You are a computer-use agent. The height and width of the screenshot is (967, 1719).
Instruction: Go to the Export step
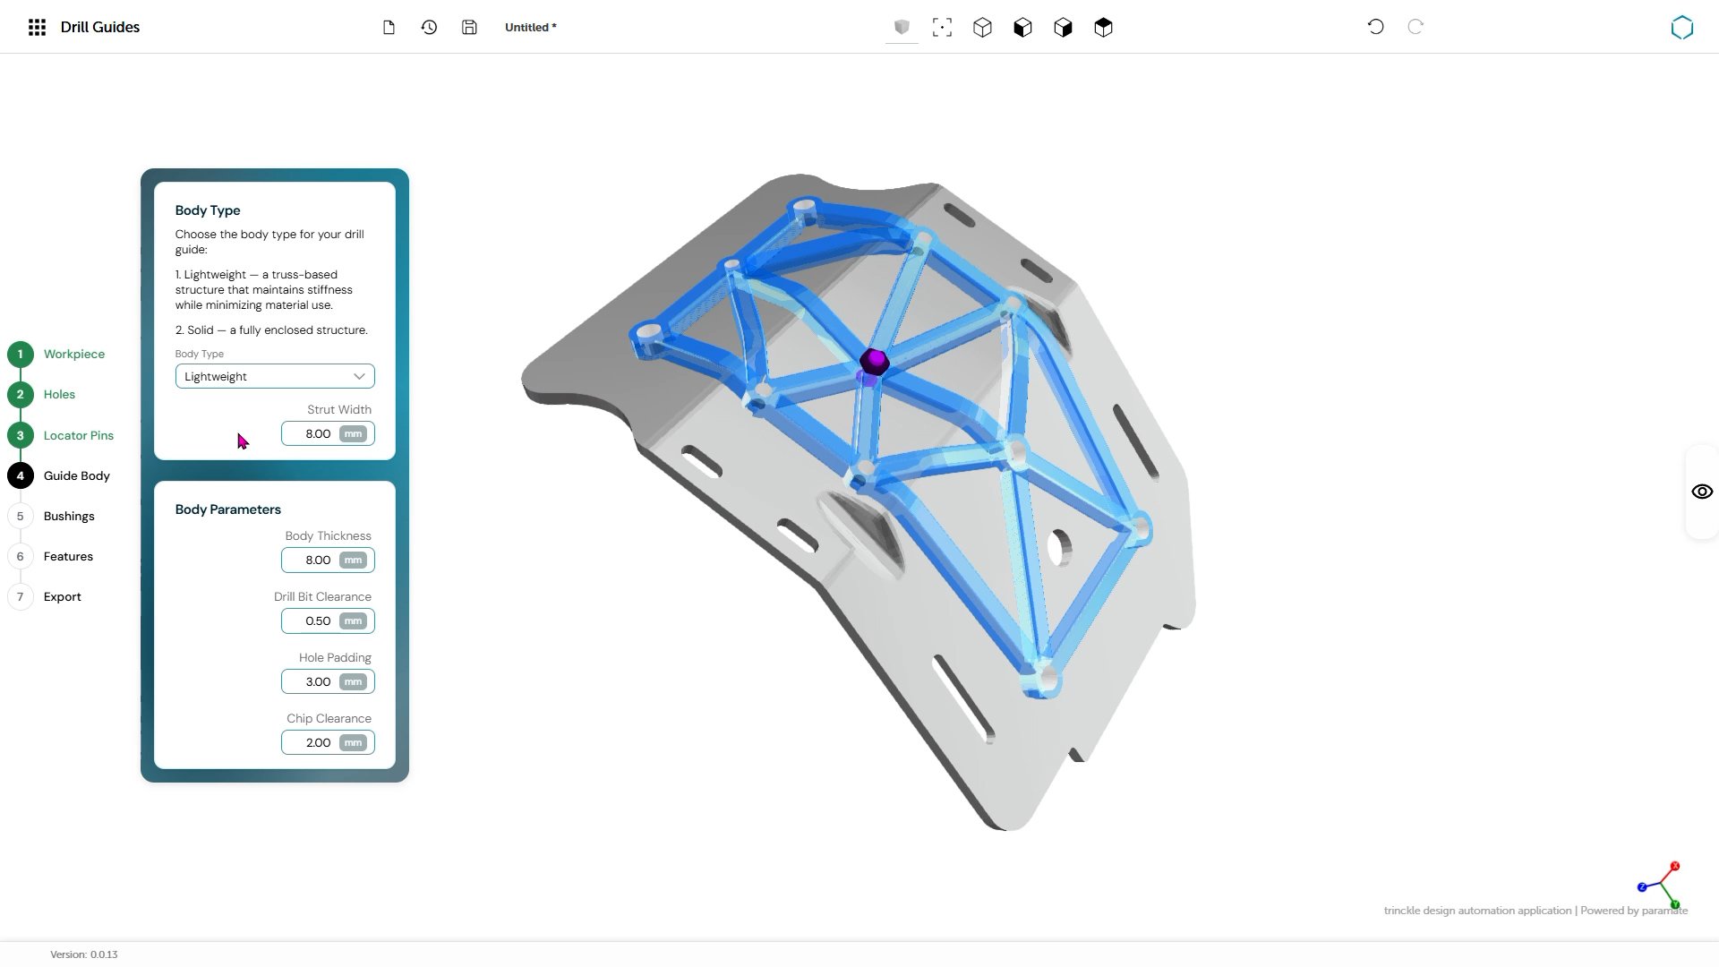(63, 597)
